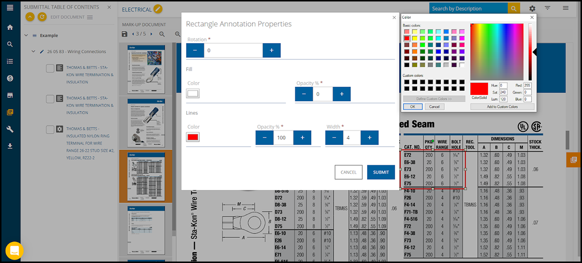Image resolution: width=582 pixels, height=263 pixels.
Task: Open settings gear in the top bar
Action: (533, 8)
